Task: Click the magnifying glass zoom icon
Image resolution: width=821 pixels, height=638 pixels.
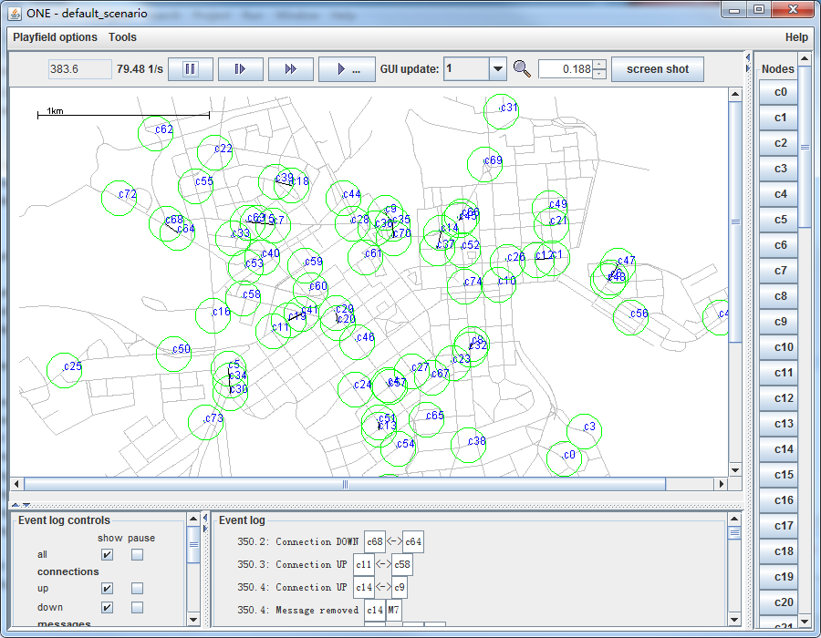Action: pyautogui.click(x=522, y=69)
